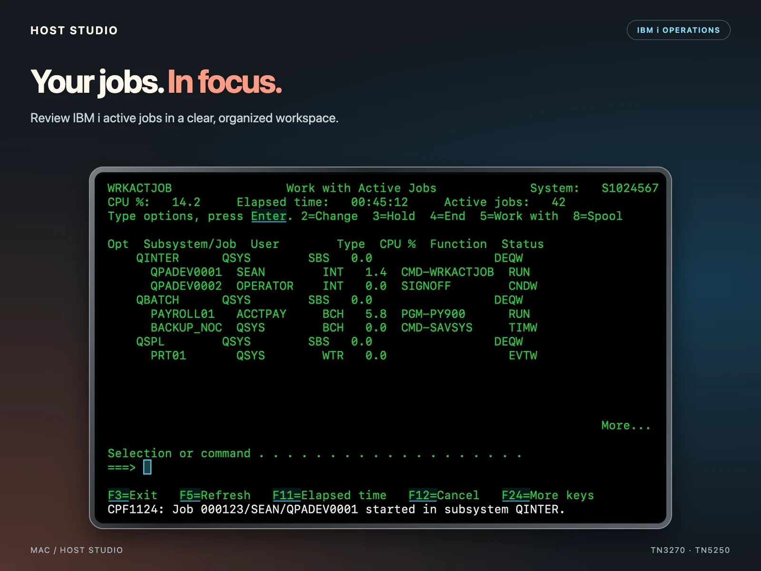Click the command line input cursor
This screenshot has width=761, height=571.
pos(147,467)
